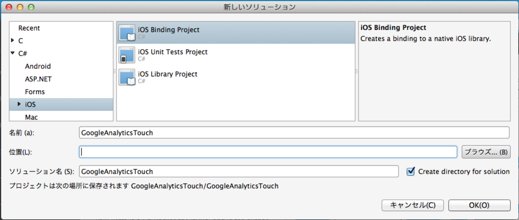Click the iOS Unit Tests Project icon
519x220 pixels.
click(127, 55)
